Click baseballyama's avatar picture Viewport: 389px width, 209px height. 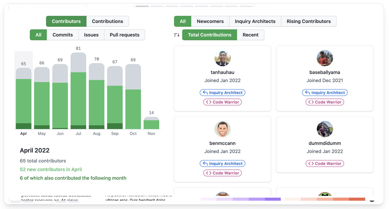325,58
